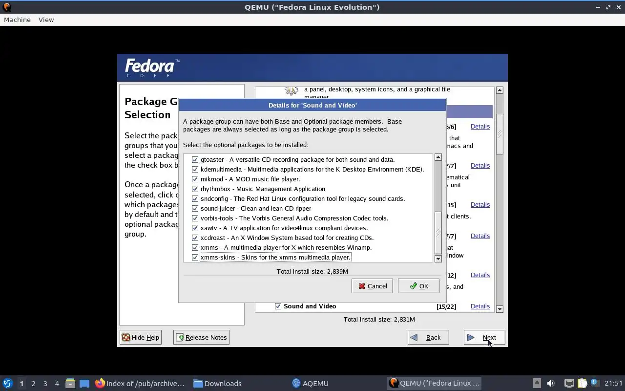Switch to the AQEMU taskbar item

310,383
